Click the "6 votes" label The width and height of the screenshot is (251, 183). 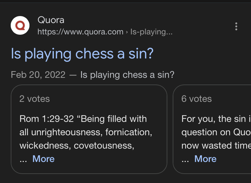tap(196, 99)
